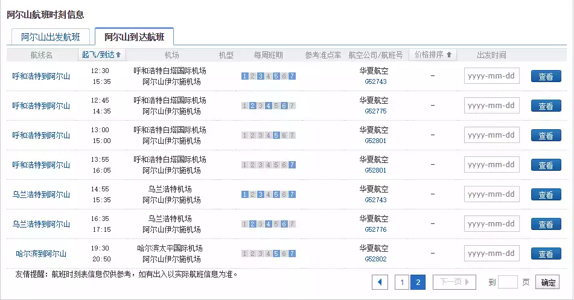Screen dimensions: 574x300
Task: Click flight number G52776
Action: point(375,229)
